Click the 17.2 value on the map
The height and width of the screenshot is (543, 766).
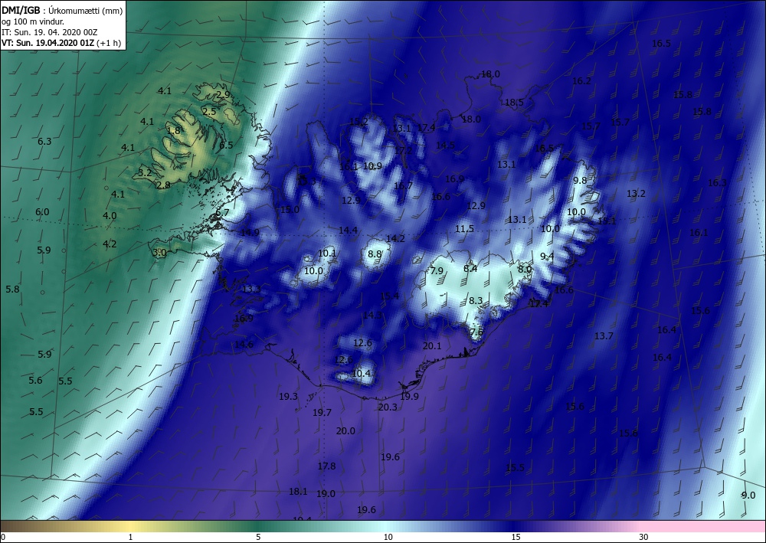coord(403,150)
